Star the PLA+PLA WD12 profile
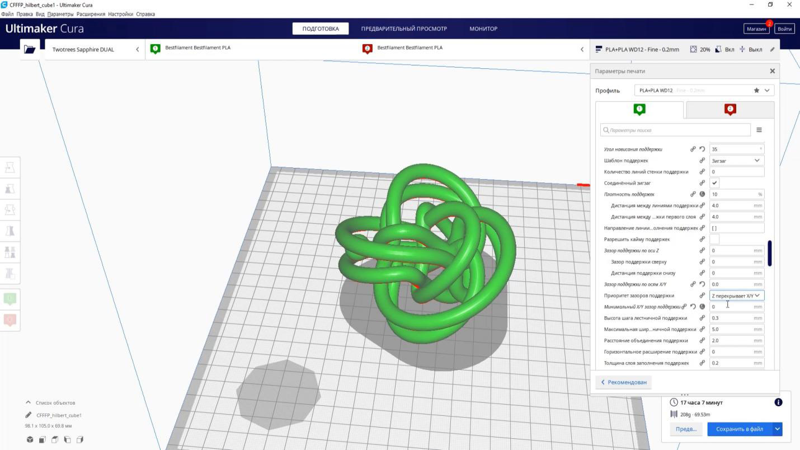Viewport: 800px width, 450px height. 756,91
